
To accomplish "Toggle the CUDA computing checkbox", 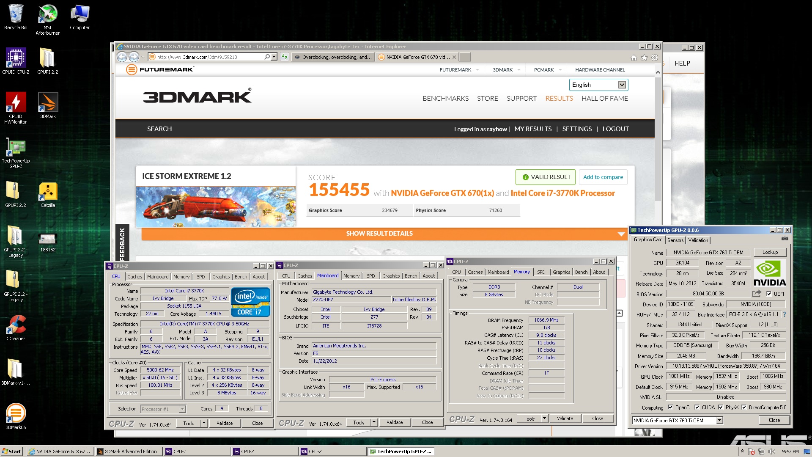I will tap(697, 407).
